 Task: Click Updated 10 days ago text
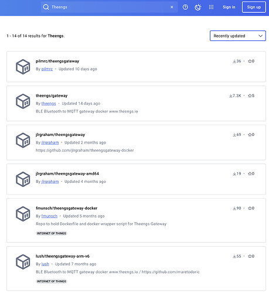(x=78, y=69)
